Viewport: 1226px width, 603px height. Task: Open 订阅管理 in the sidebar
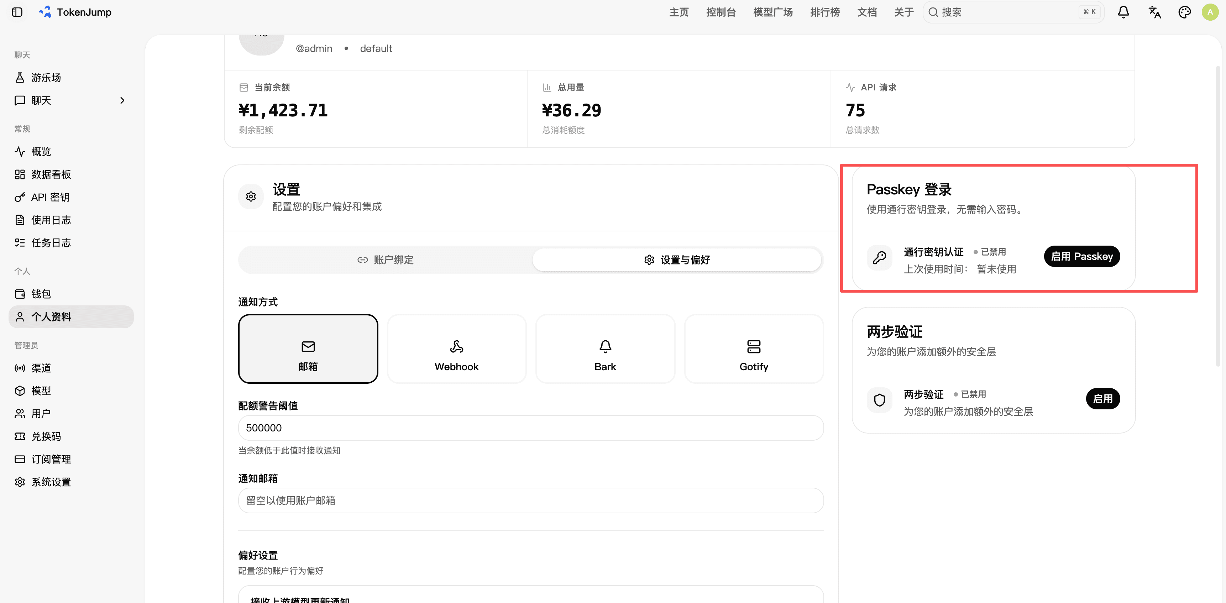coord(72,459)
